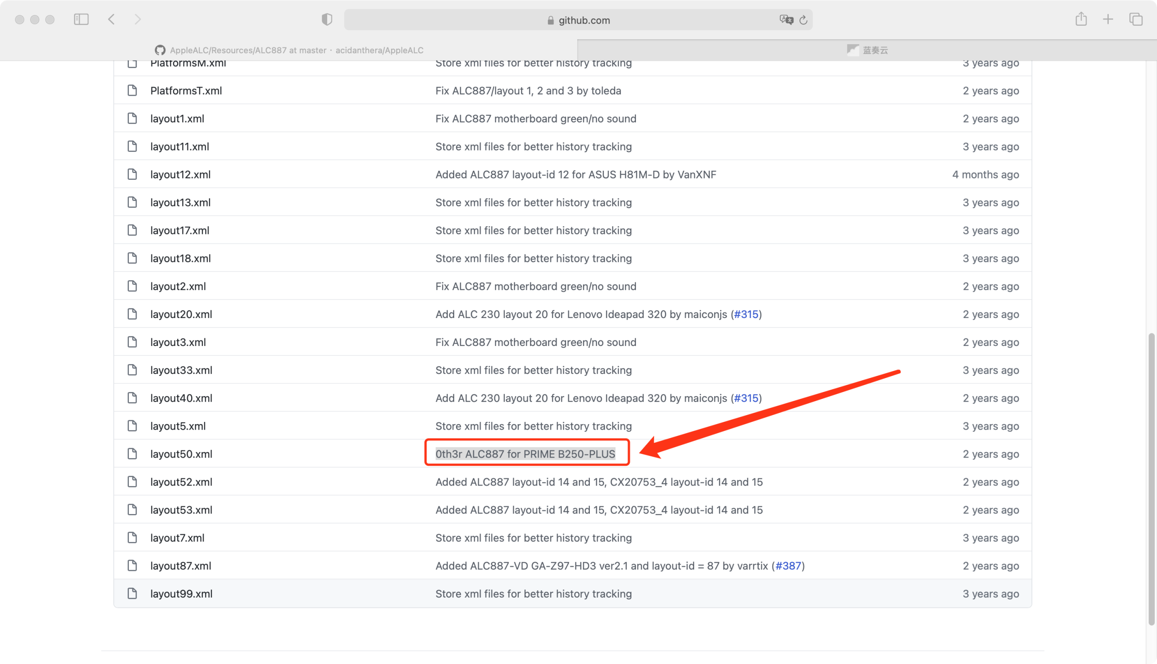1157x664 pixels.
Task: Switch to the AppleALC GitHub tab
Action: (x=289, y=50)
